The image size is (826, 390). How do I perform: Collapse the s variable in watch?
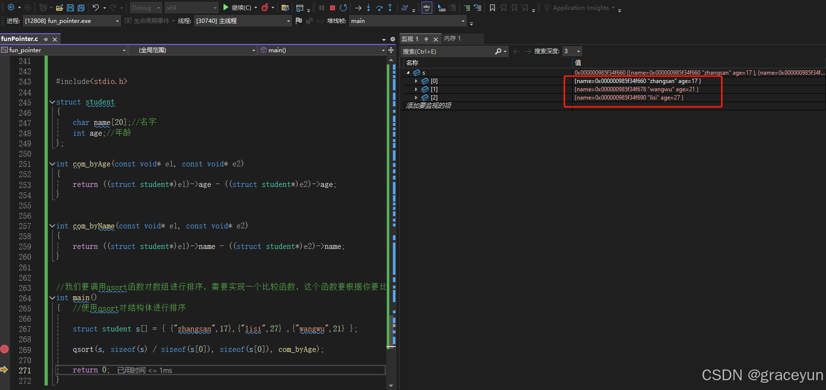[408, 73]
